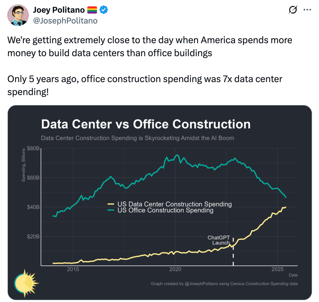Click the Grok slashed-circle icon
The width and height of the screenshot is (319, 302).
pyautogui.click(x=293, y=9)
